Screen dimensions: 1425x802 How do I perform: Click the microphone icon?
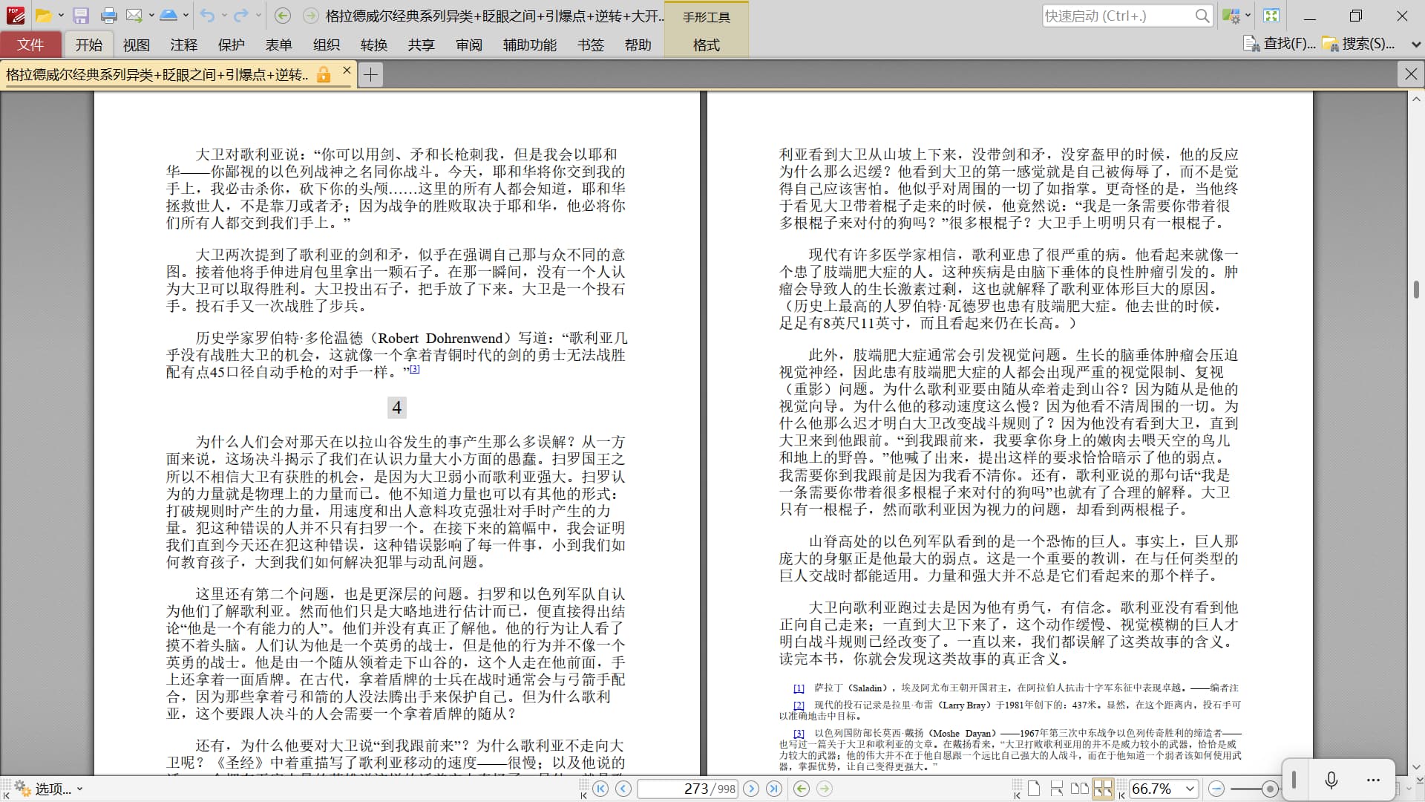[x=1331, y=780]
